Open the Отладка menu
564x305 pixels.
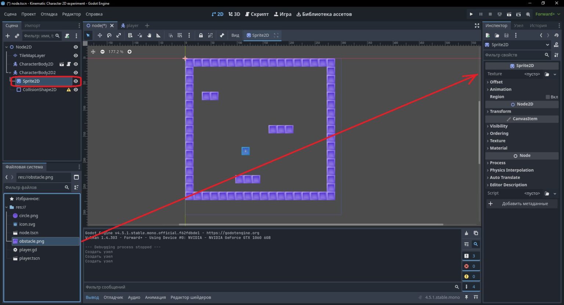click(x=49, y=14)
